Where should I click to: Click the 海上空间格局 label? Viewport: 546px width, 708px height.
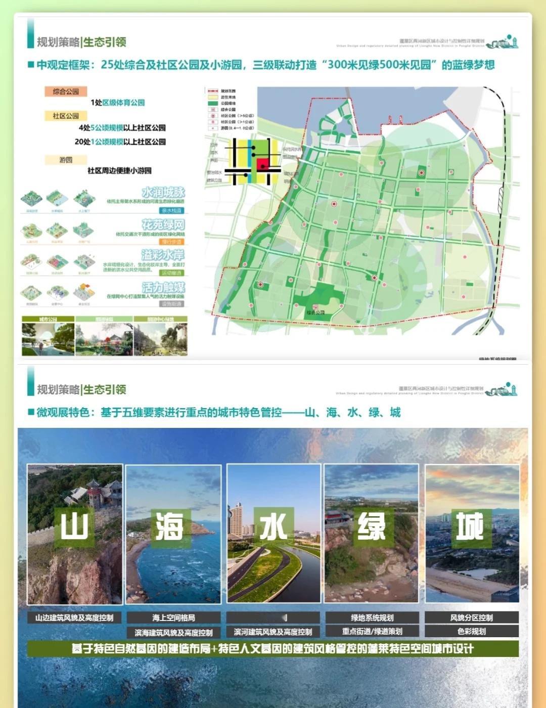[x=173, y=617]
